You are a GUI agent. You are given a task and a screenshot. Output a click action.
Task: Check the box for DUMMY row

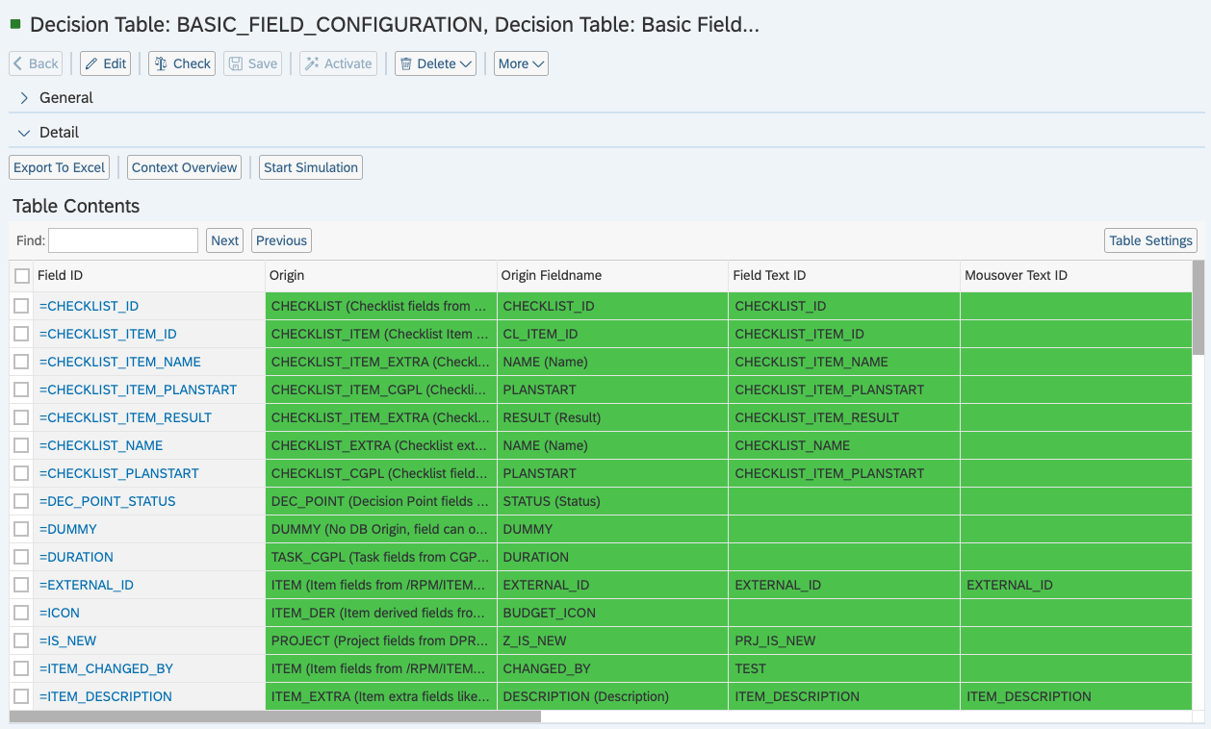coord(21,529)
